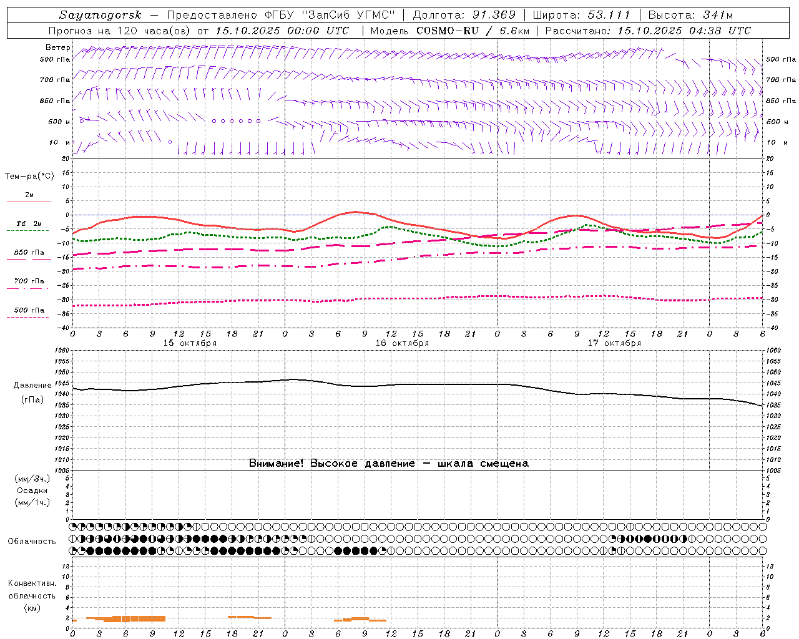Click the '850 гПа' temperature legend entry
Viewport: 799px width, 639px height.
point(29,253)
